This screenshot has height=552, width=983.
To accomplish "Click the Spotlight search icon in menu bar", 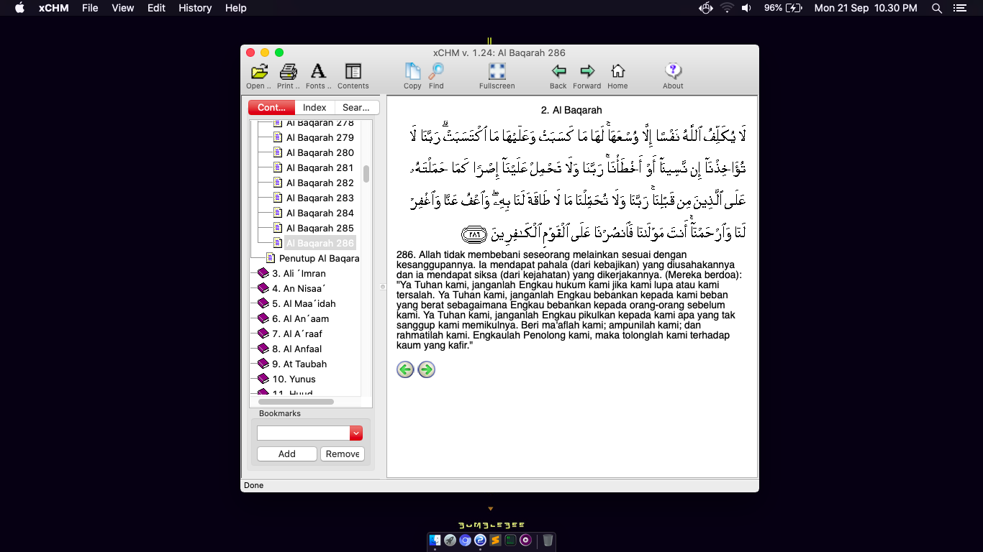I will click(936, 8).
